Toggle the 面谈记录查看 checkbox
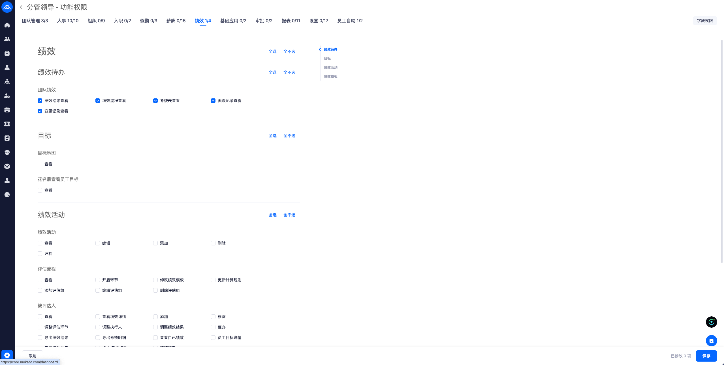The image size is (724, 365). [x=213, y=101]
